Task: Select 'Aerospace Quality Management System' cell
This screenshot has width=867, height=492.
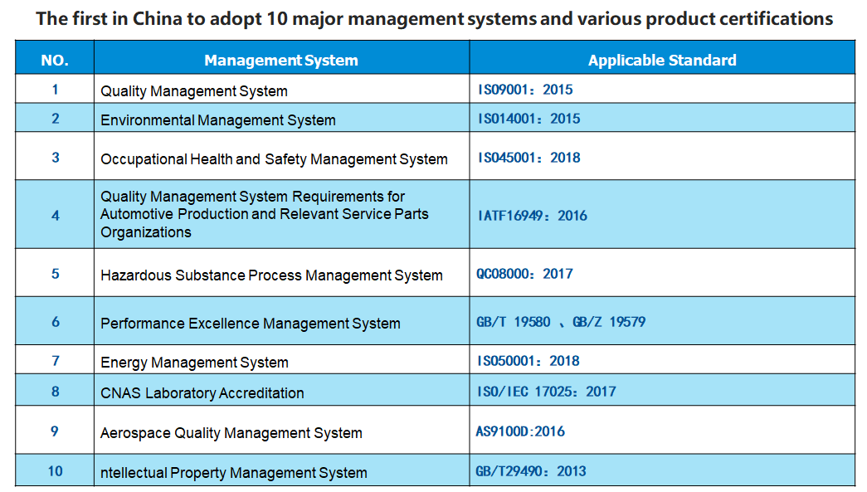Action: [x=281, y=430]
